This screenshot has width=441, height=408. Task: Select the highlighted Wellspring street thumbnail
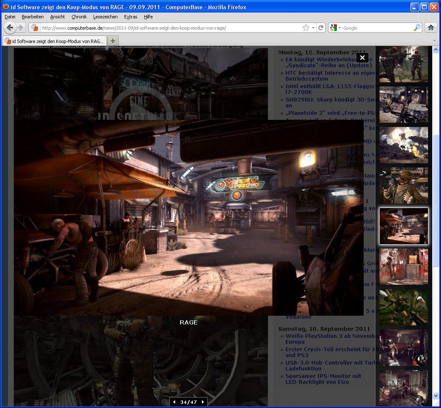tap(404, 226)
